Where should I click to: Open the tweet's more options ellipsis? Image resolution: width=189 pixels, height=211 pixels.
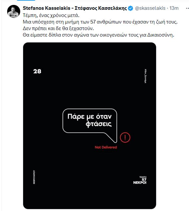(x=187, y=8)
